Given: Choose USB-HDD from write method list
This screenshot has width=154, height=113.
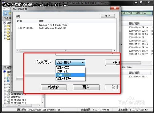Looking at the screenshot, I should [x=71, y=68].
